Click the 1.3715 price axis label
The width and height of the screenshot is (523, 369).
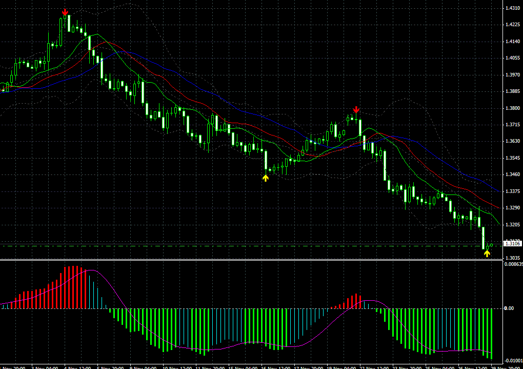(513, 125)
